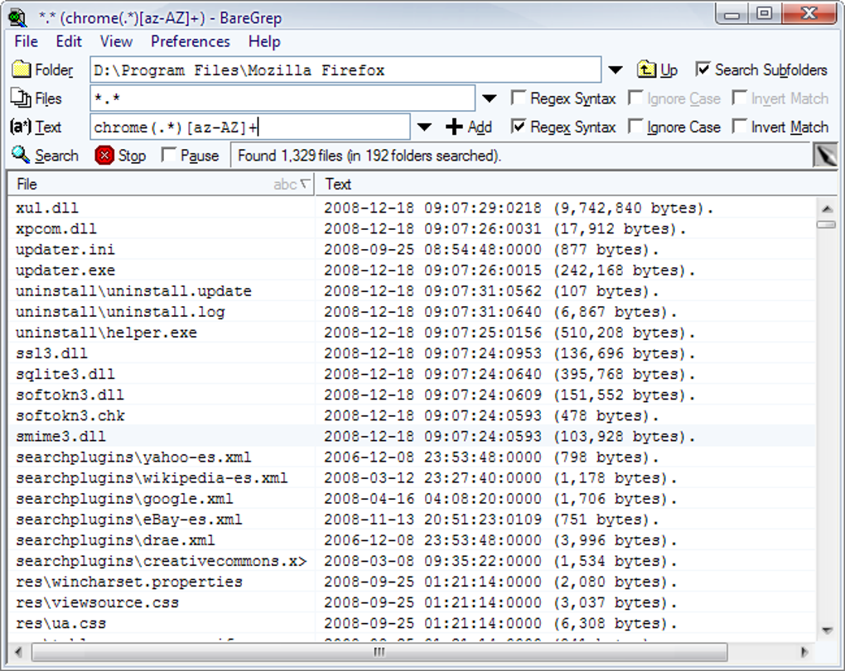Click the window finder target icon

(x=824, y=156)
